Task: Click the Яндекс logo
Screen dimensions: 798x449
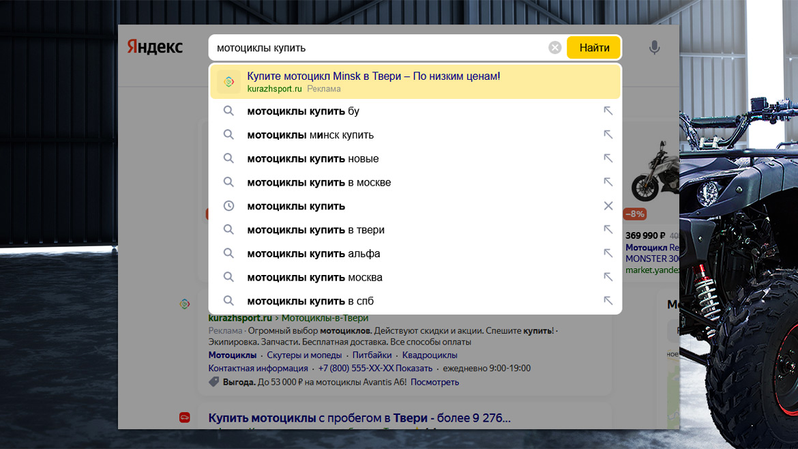Action: pos(155,47)
